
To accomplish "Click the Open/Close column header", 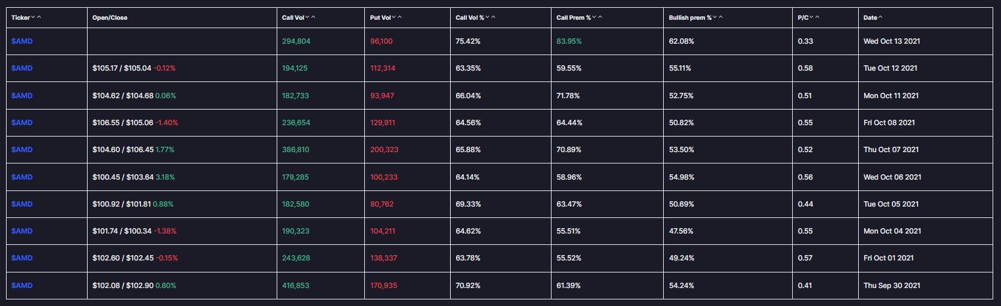I will point(110,18).
